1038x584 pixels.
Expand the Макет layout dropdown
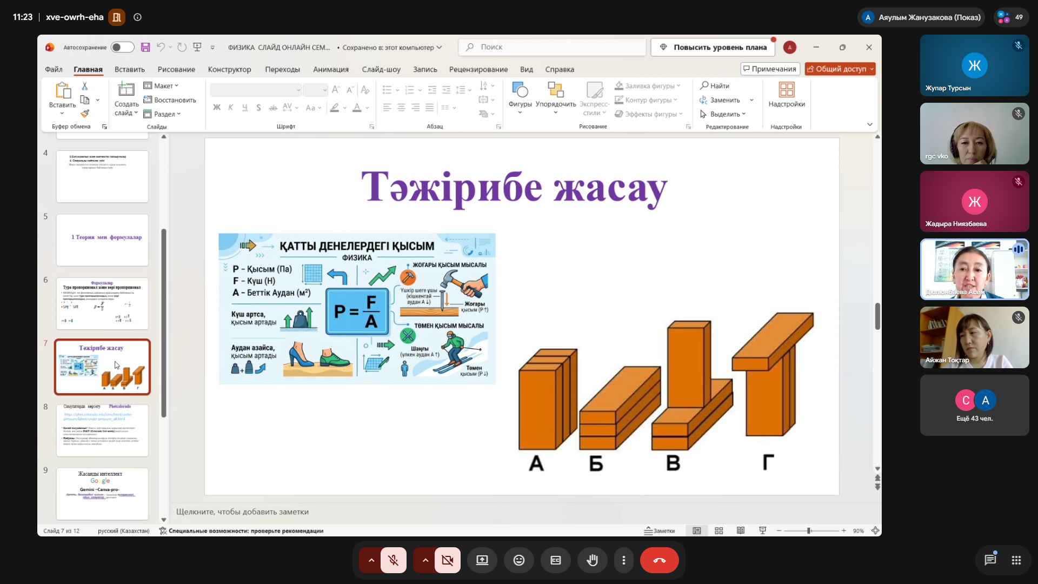click(x=161, y=86)
